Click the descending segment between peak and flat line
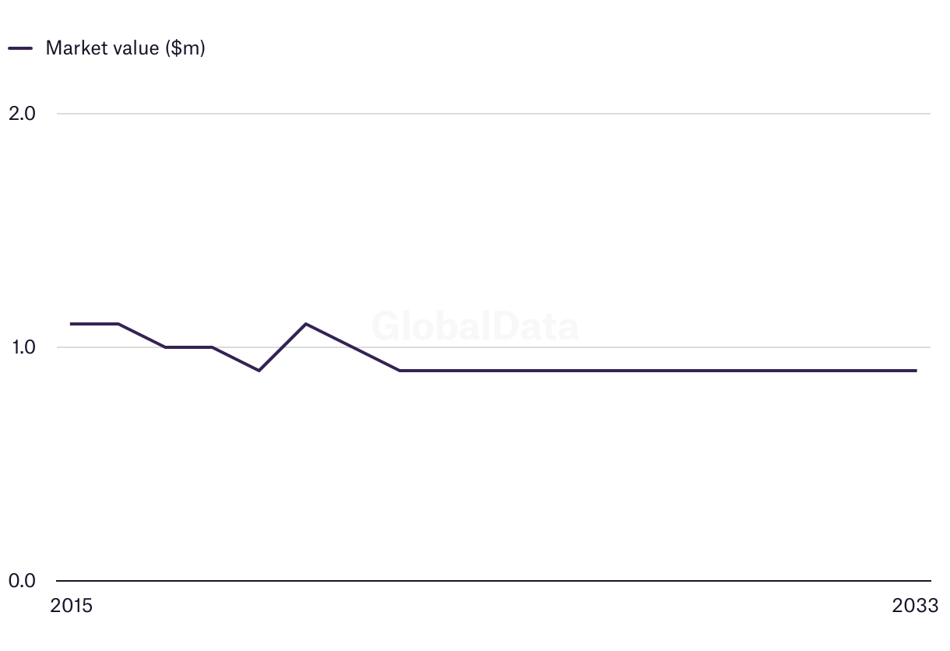The width and height of the screenshot is (950, 651). click(x=352, y=347)
